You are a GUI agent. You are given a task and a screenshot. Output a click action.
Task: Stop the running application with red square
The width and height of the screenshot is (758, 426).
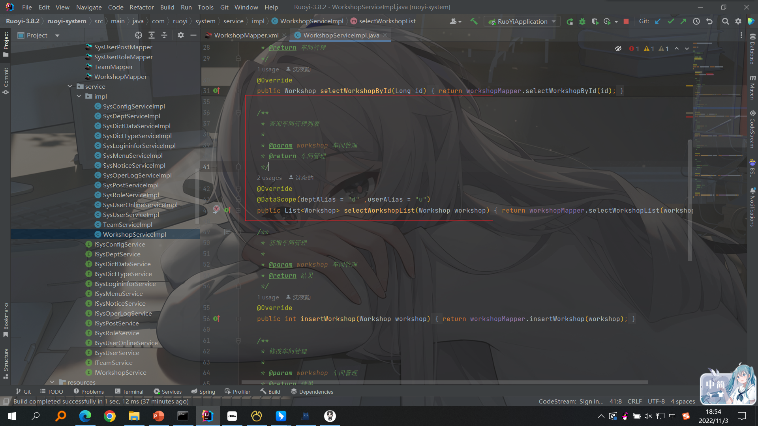tap(626, 21)
